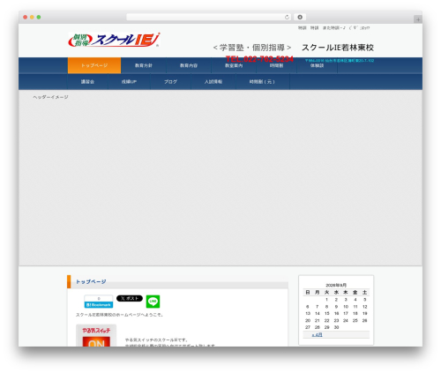This screenshot has height=373, width=441.
Task: Open the 時間割（元） menu item
Action: [x=263, y=81]
